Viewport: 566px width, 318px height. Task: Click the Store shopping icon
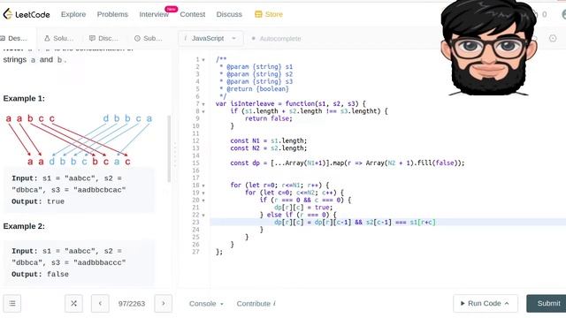click(x=258, y=14)
